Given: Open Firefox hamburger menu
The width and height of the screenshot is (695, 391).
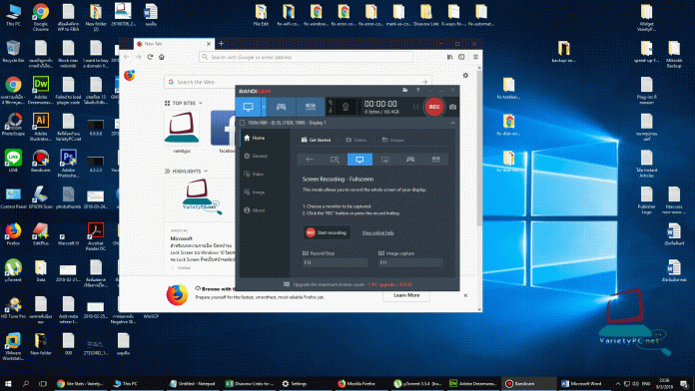Looking at the screenshot, I should point(475,57).
